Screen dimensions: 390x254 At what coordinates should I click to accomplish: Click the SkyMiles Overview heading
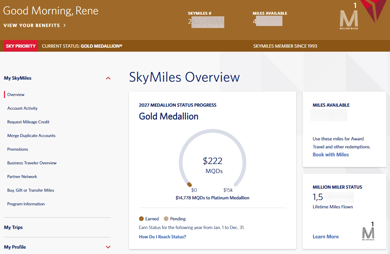point(184,77)
